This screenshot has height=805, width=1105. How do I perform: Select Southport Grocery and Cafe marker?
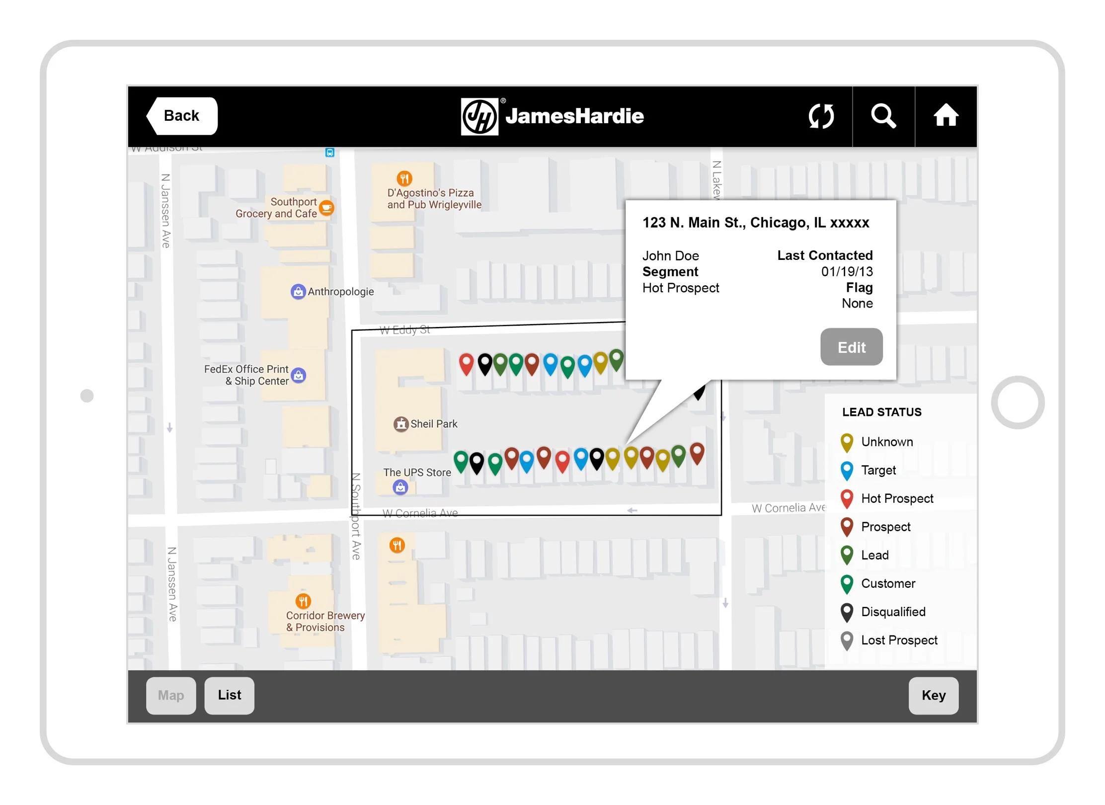pos(326,208)
